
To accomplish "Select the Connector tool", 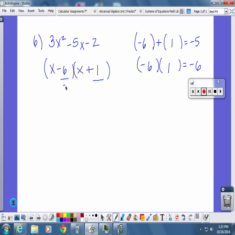I will (x=149, y=218).
